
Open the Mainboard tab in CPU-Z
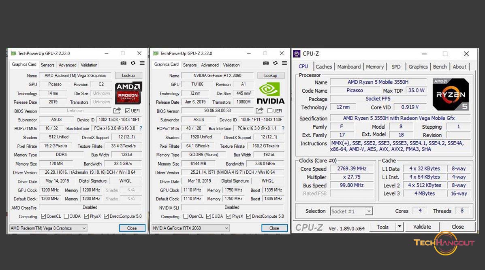(349, 67)
